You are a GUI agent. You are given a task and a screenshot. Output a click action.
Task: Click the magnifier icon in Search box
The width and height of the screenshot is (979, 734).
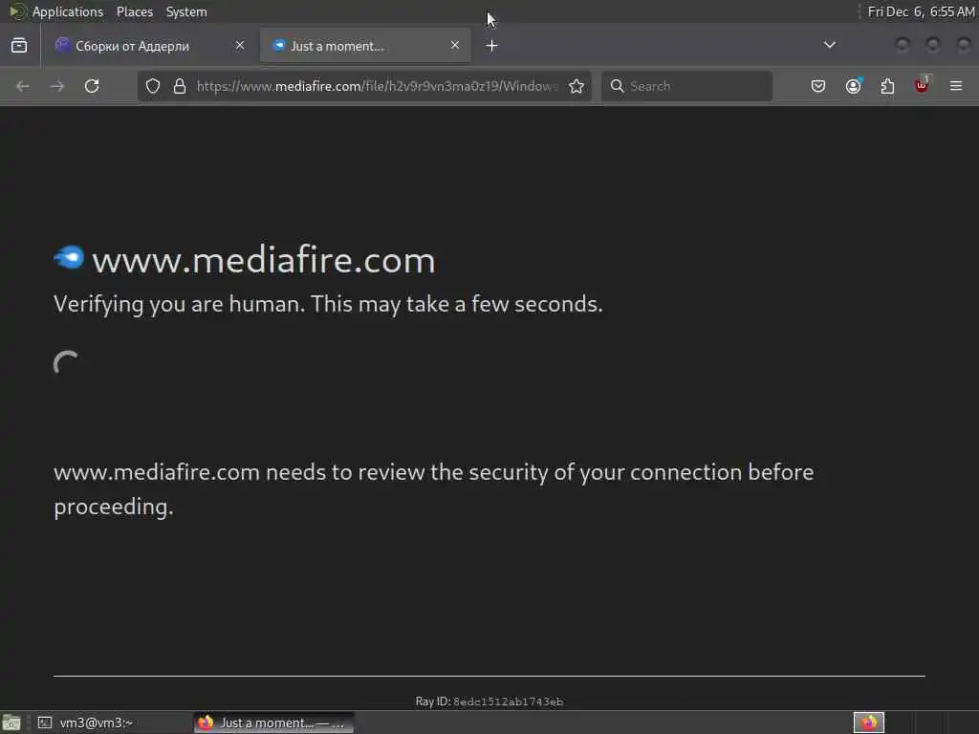(x=617, y=86)
